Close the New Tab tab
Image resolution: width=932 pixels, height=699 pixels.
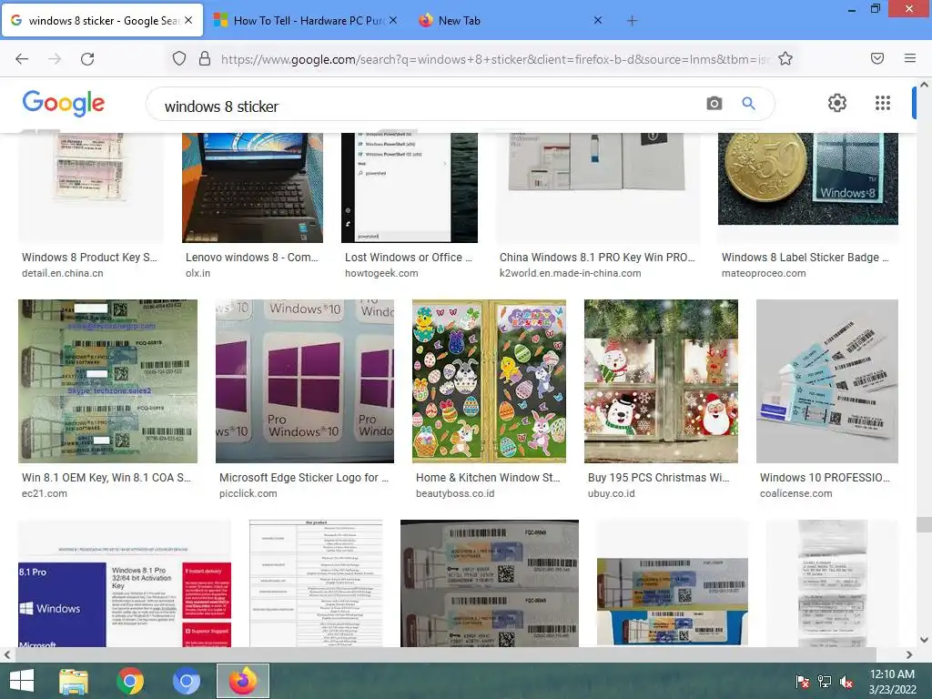(x=598, y=20)
